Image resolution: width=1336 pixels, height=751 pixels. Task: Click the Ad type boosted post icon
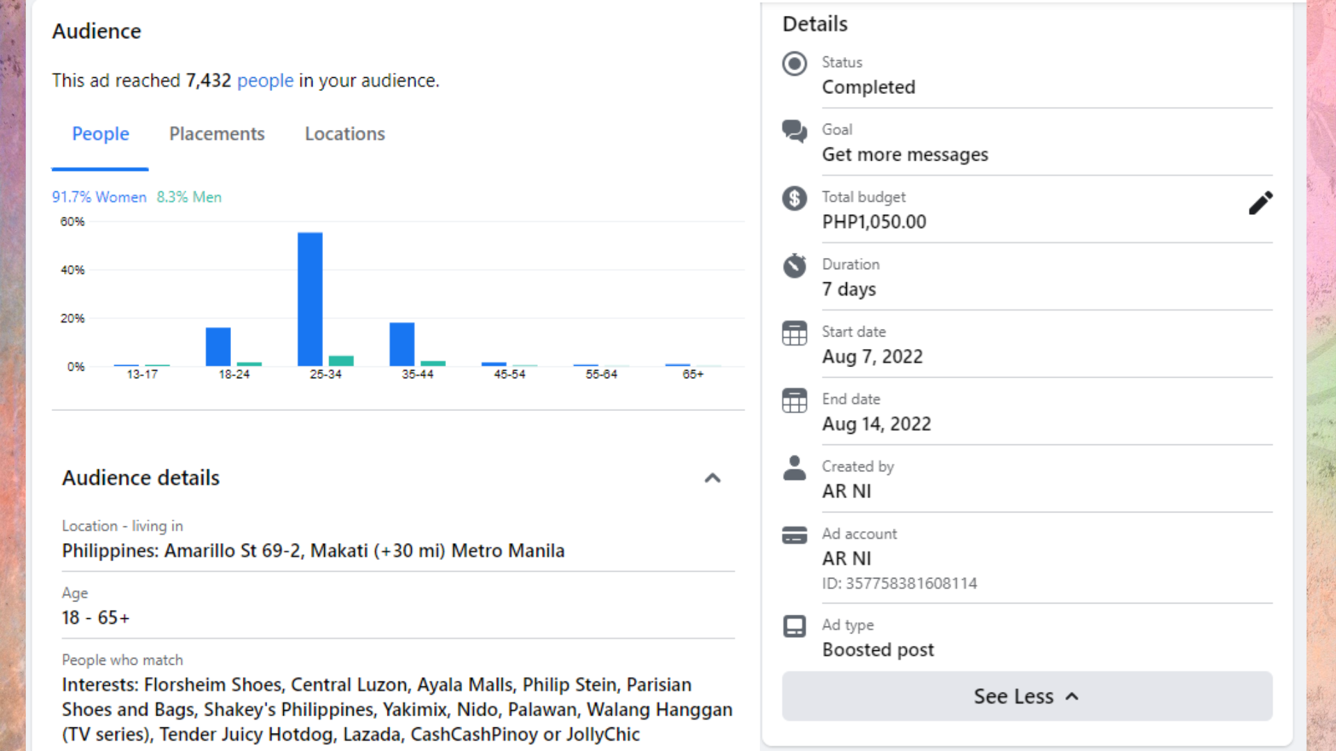point(794,626)
